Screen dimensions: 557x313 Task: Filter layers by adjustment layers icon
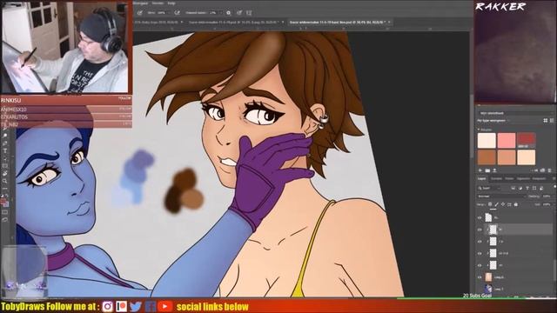[520, 188]
